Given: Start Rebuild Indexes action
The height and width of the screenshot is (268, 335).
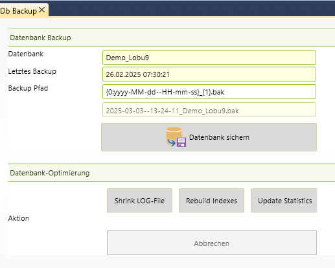Looking at the screenshot, I should [211, 201].
